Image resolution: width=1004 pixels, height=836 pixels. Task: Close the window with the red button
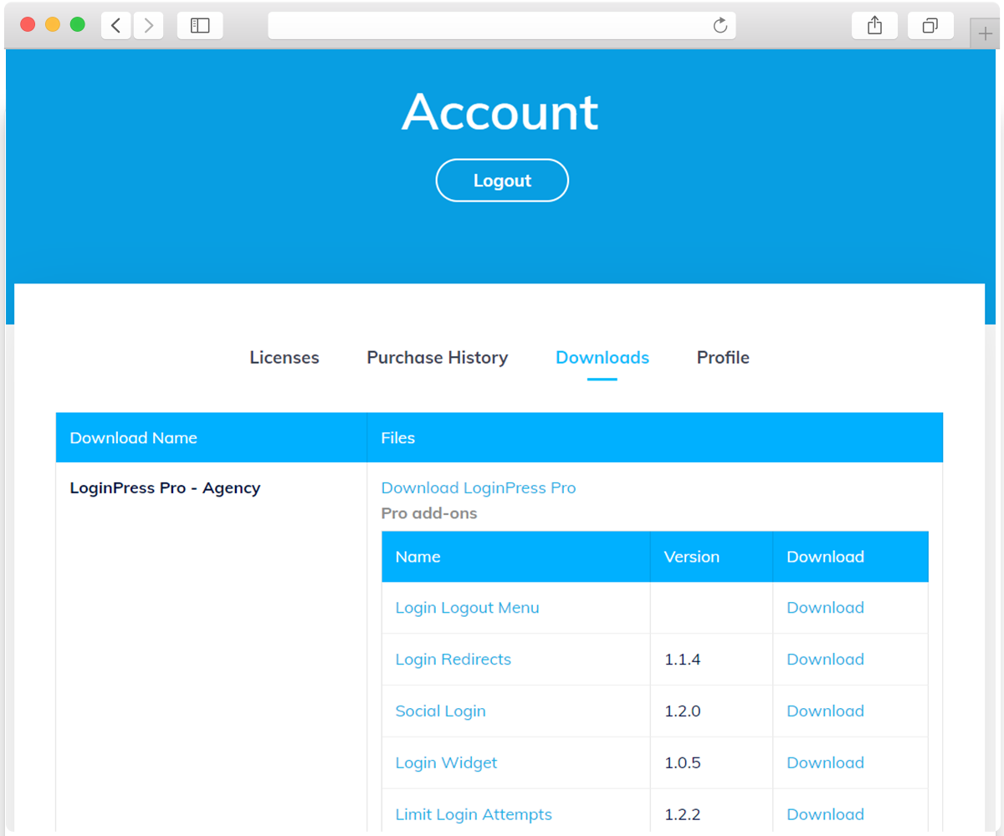pos(28,24)
